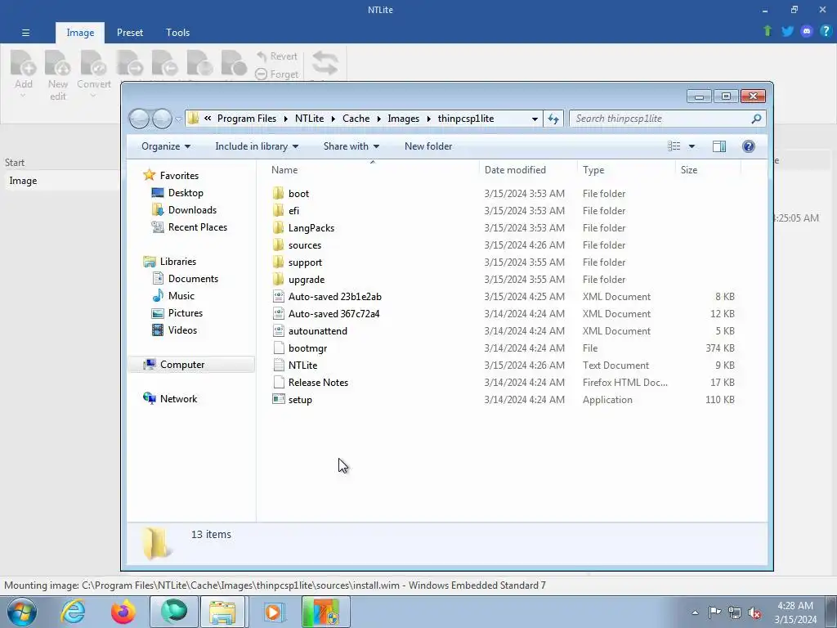Viewport: 837px width, 628px height.
Task: Click Program Files in the address breadcrumb
Action: pos(247,119)
